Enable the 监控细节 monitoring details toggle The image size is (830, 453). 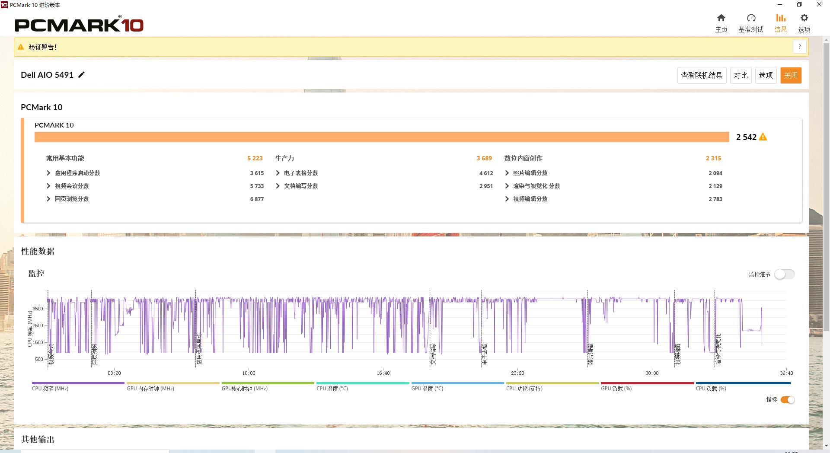(784, 274)
